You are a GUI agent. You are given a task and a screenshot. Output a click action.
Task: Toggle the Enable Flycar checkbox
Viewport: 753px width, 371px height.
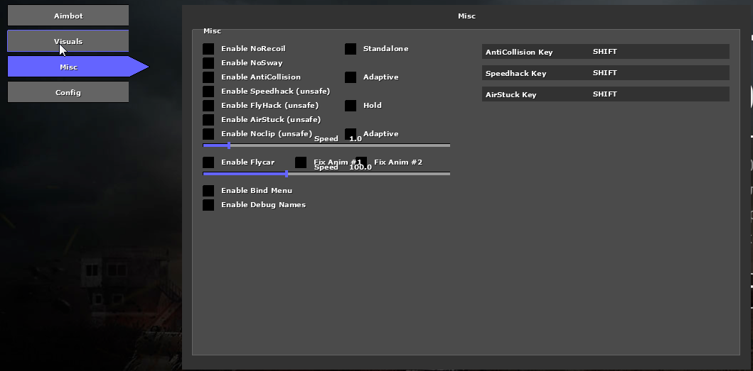click(208, 162)
